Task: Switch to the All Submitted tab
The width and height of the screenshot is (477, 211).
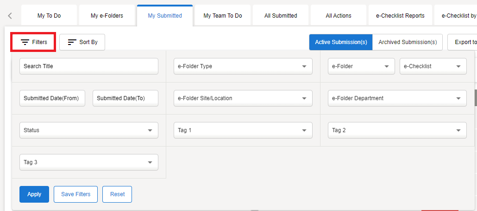Action: 281,16
